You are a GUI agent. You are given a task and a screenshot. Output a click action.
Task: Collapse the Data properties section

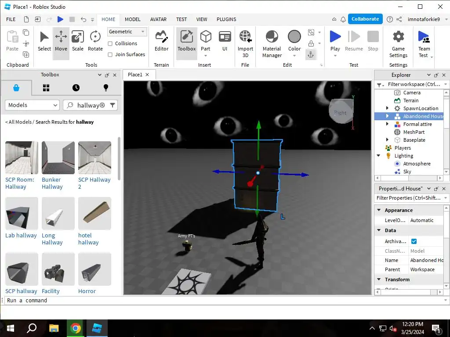pyautogui.click(x=379, y=230)
